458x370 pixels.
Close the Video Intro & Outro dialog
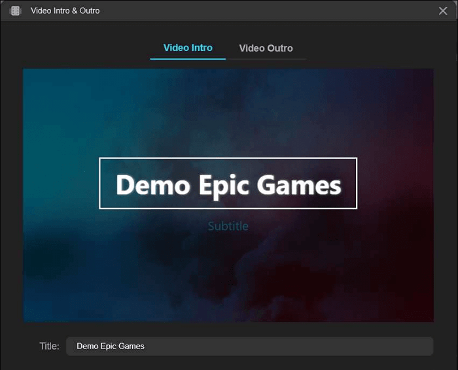443,11
